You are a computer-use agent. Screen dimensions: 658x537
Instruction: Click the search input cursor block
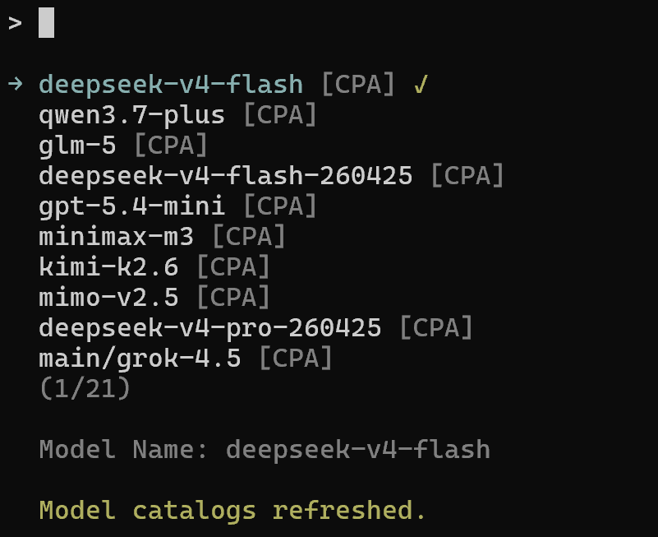coord(46,23)
